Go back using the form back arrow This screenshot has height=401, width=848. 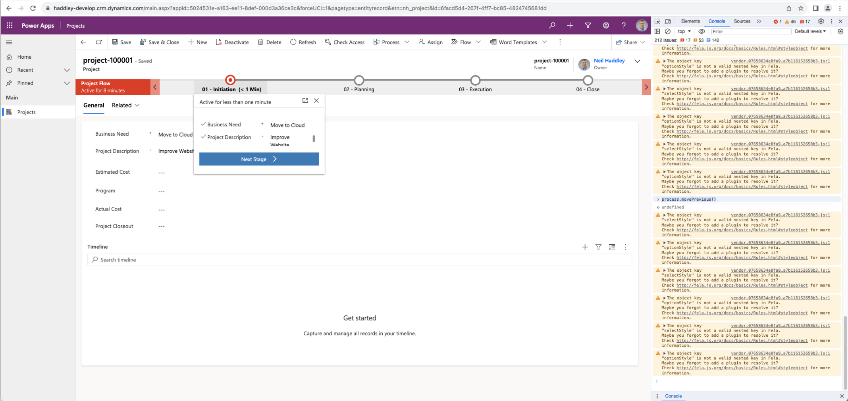pos(83,42)
